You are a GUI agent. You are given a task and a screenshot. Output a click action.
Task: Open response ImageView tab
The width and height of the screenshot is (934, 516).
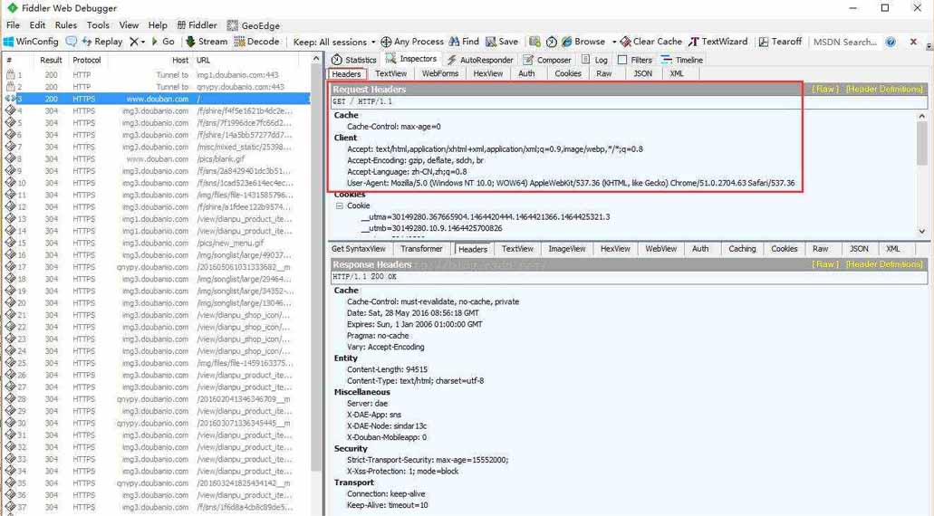(x=566, y=249)
